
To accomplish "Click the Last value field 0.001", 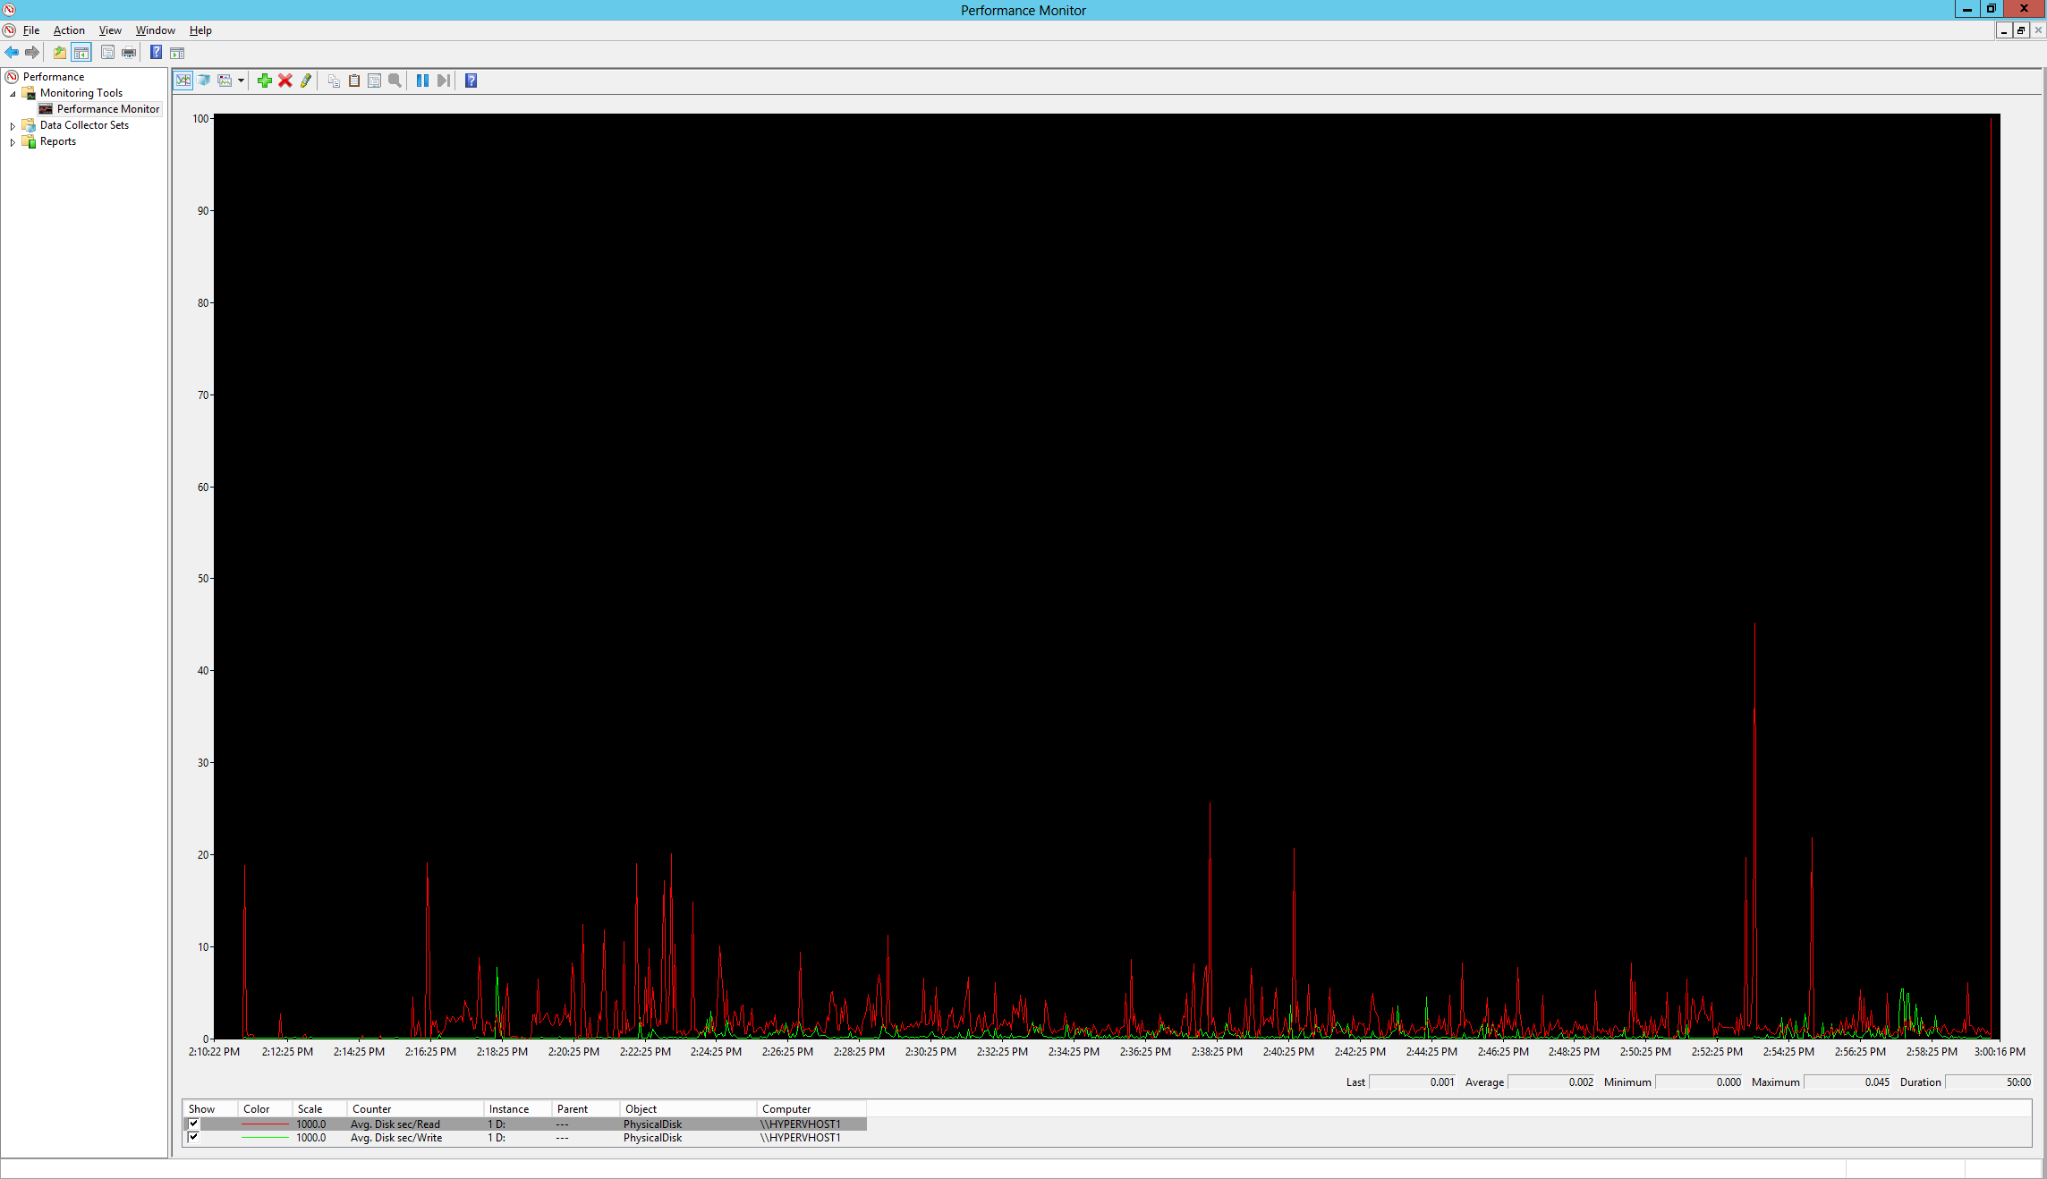I will 1413,1082.
